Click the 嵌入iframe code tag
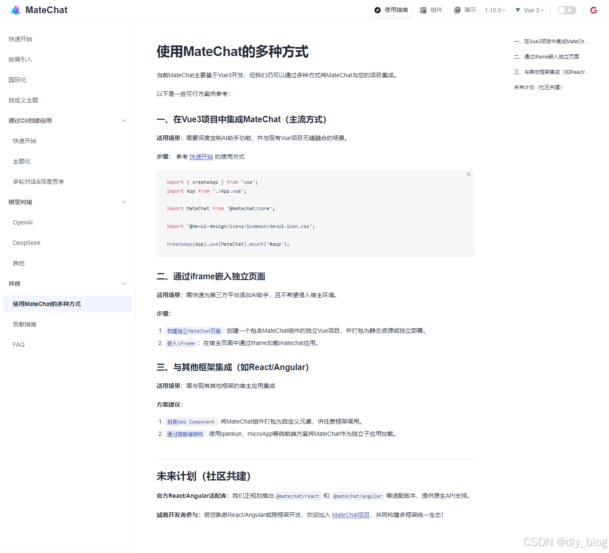Screen dimensions: 609x553 click(181, 343)
